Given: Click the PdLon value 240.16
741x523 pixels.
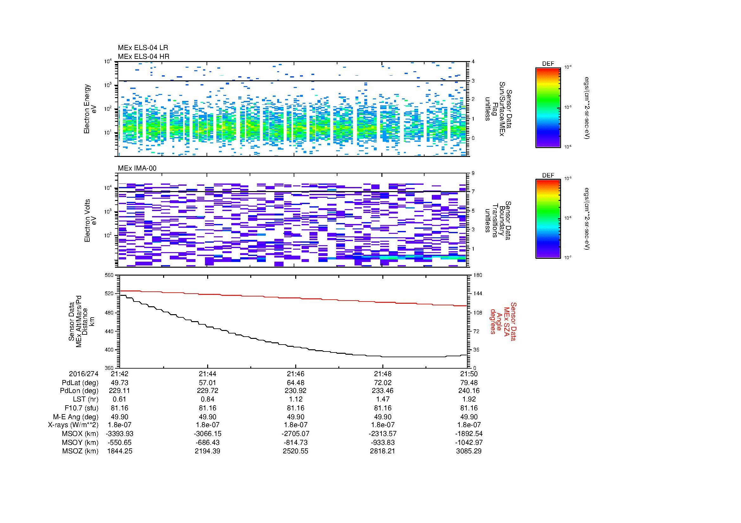Looking at the screenshot, I should [x=469, y=391].
